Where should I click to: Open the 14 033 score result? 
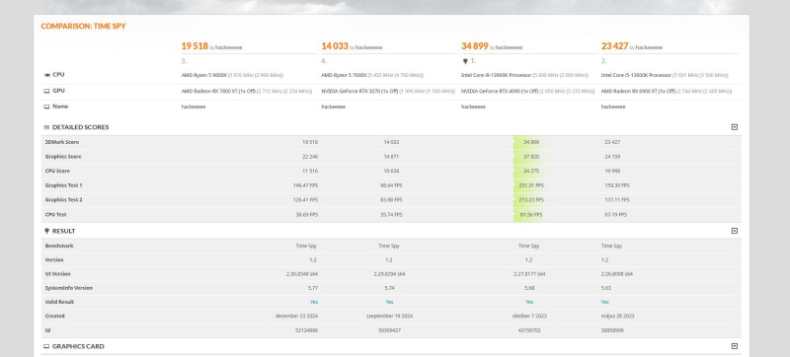(335, 46)
